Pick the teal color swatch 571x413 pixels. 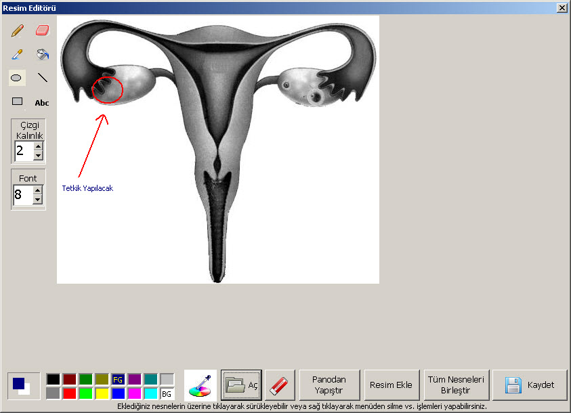click(x=151, y=379)
